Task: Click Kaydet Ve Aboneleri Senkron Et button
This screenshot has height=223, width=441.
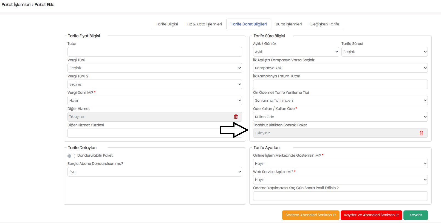Action: [371, 215]
